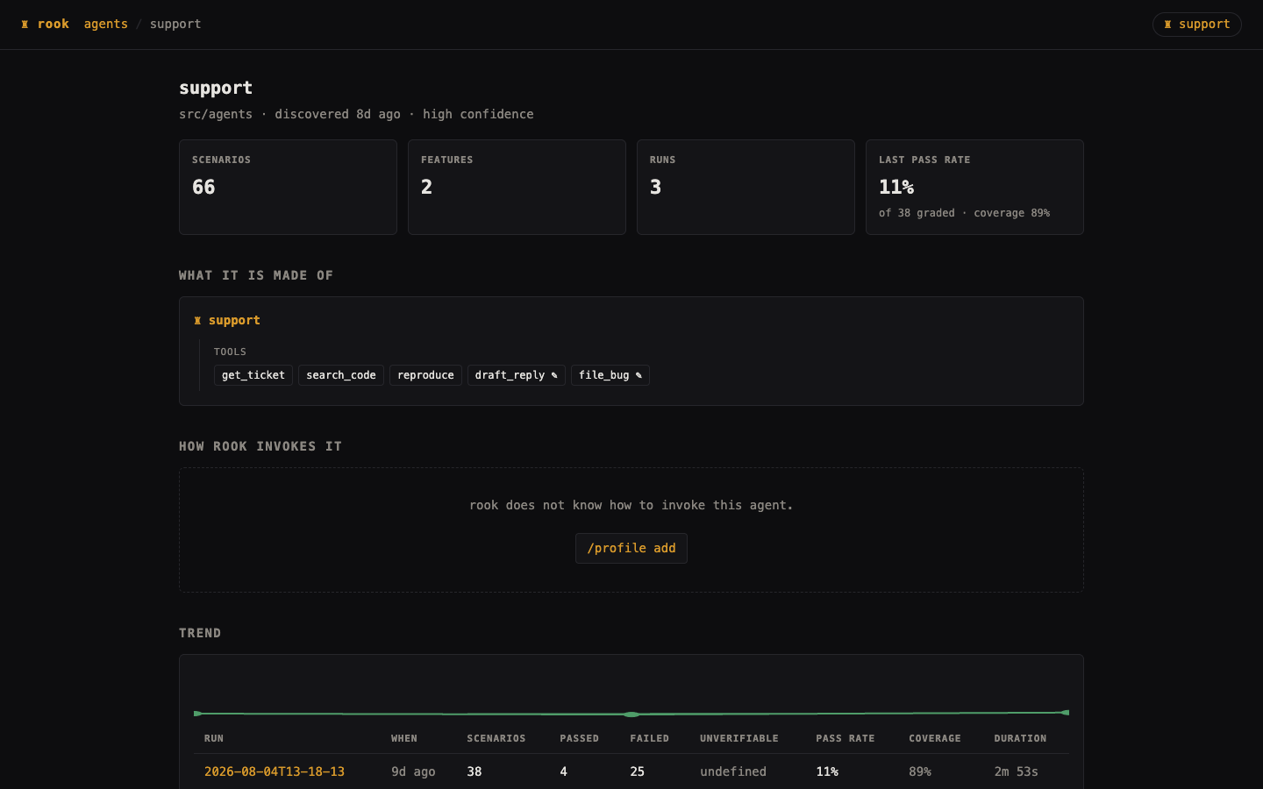Click the FAILED column header

pyautogui.click(x=650, y=738)
